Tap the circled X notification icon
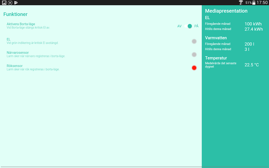 (10, 3)
